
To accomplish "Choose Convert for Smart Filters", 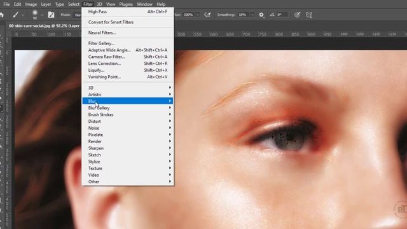I will click(128, 22).
